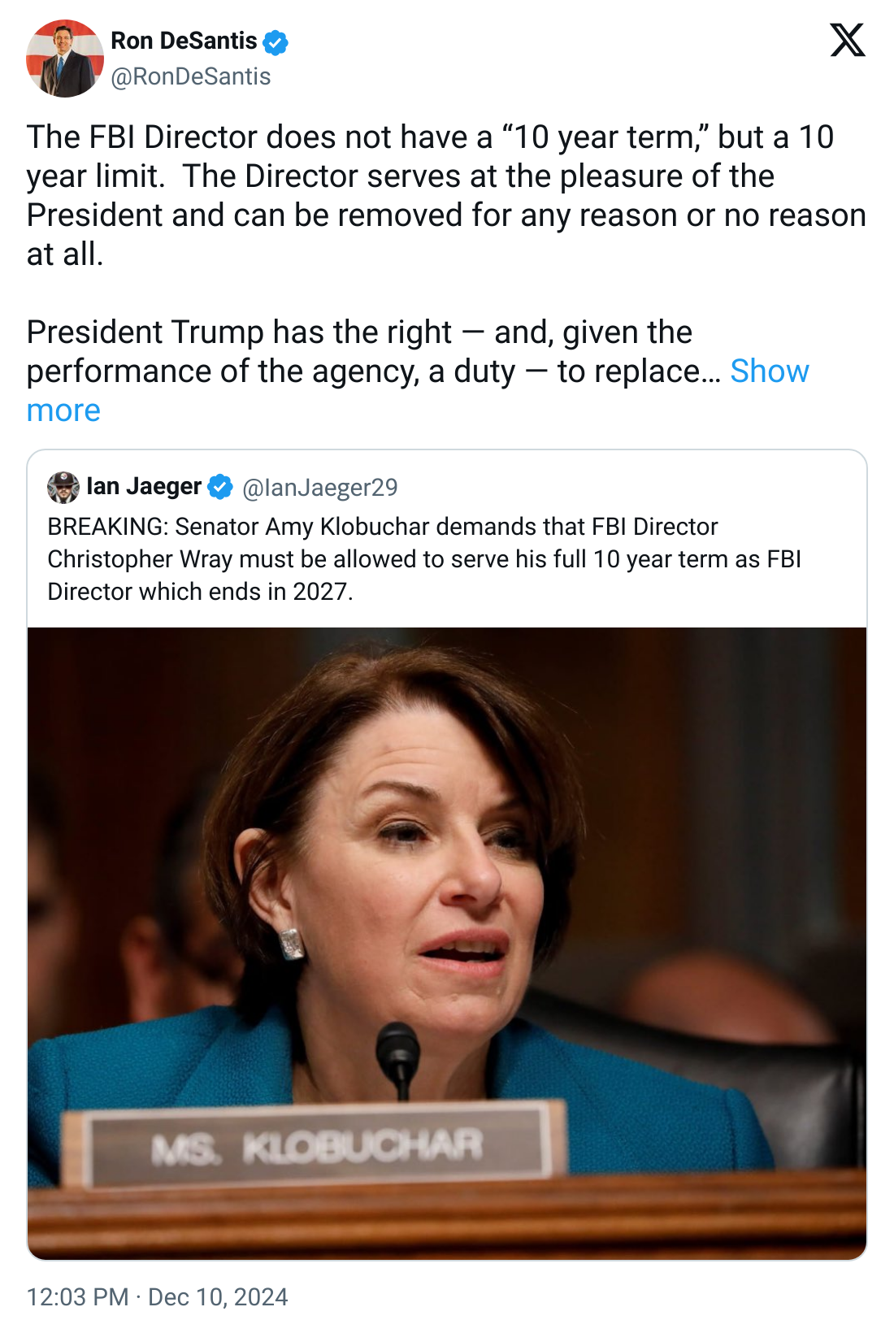Click the MS. KLOBUCHAR nameplate in photo
894x1333 pixels.
317,1146
